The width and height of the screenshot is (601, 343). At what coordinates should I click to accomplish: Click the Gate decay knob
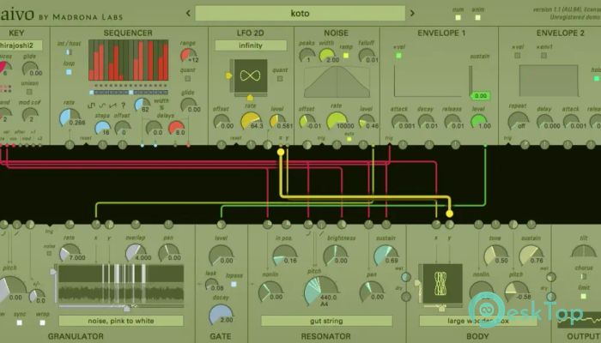pyautogui.click(x=221, y=315)
